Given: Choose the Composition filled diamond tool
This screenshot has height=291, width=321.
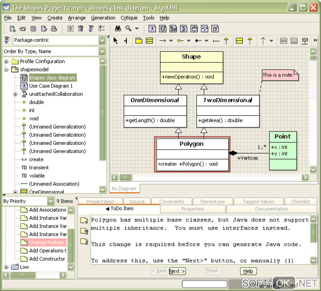Looking at the screenshot, I should click(x=198, y=41).
